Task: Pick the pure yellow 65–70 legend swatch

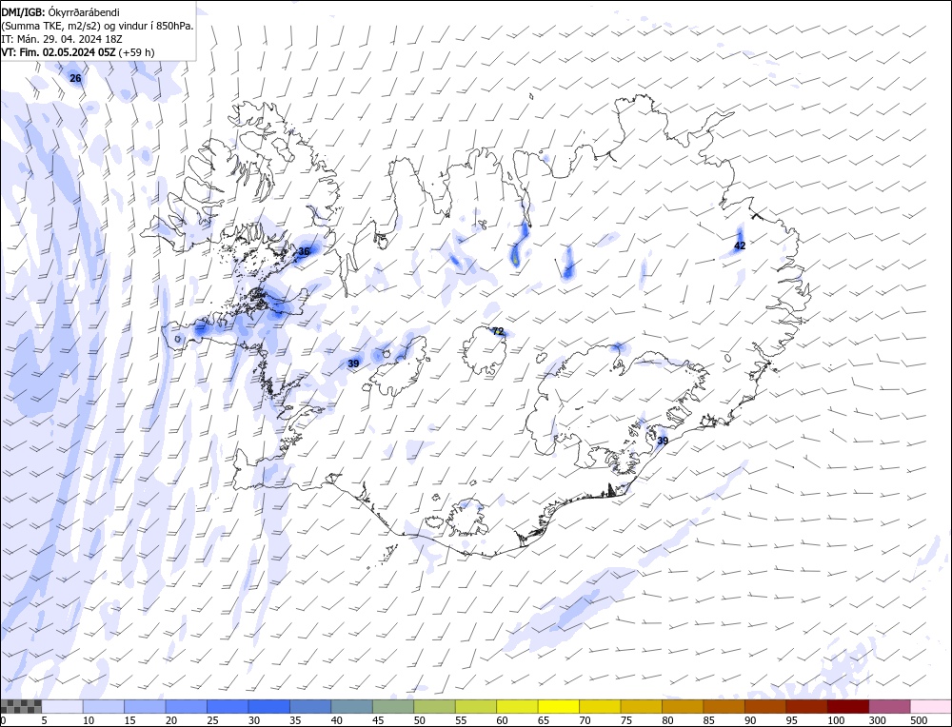Action: click(559, 706)
